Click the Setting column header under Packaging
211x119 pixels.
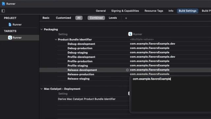pos(63,34)
